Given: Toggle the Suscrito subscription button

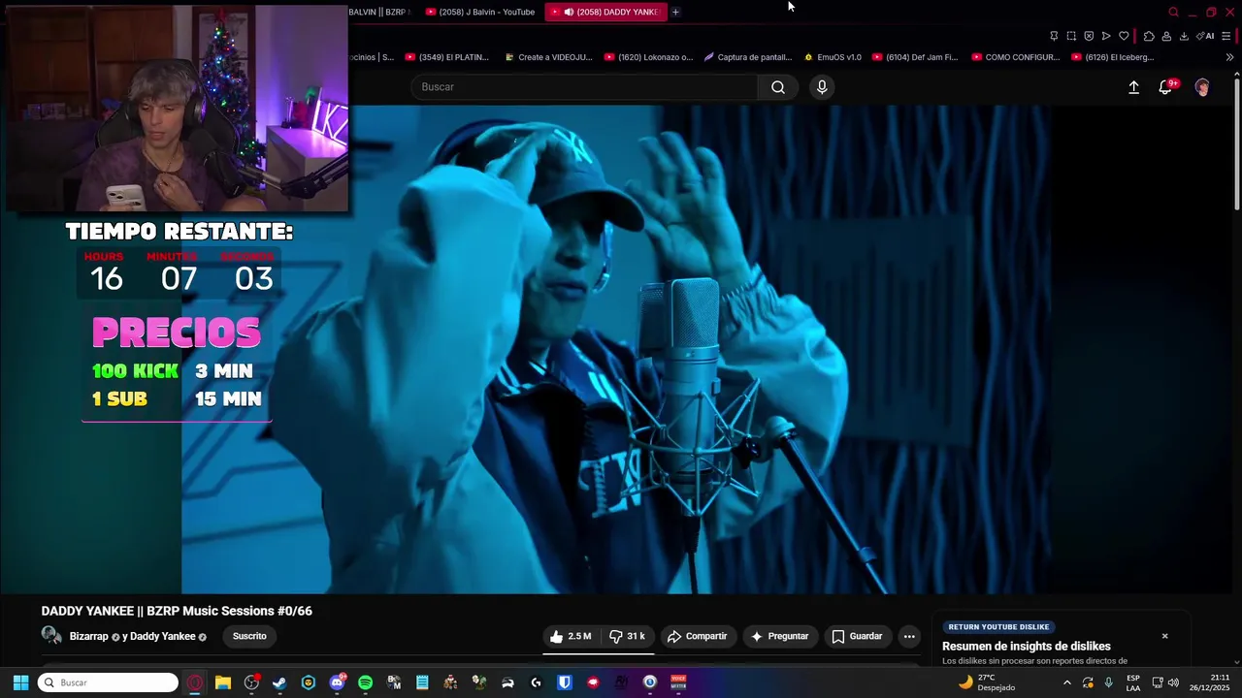Looking at the screenshot, I should pos(249,636).
